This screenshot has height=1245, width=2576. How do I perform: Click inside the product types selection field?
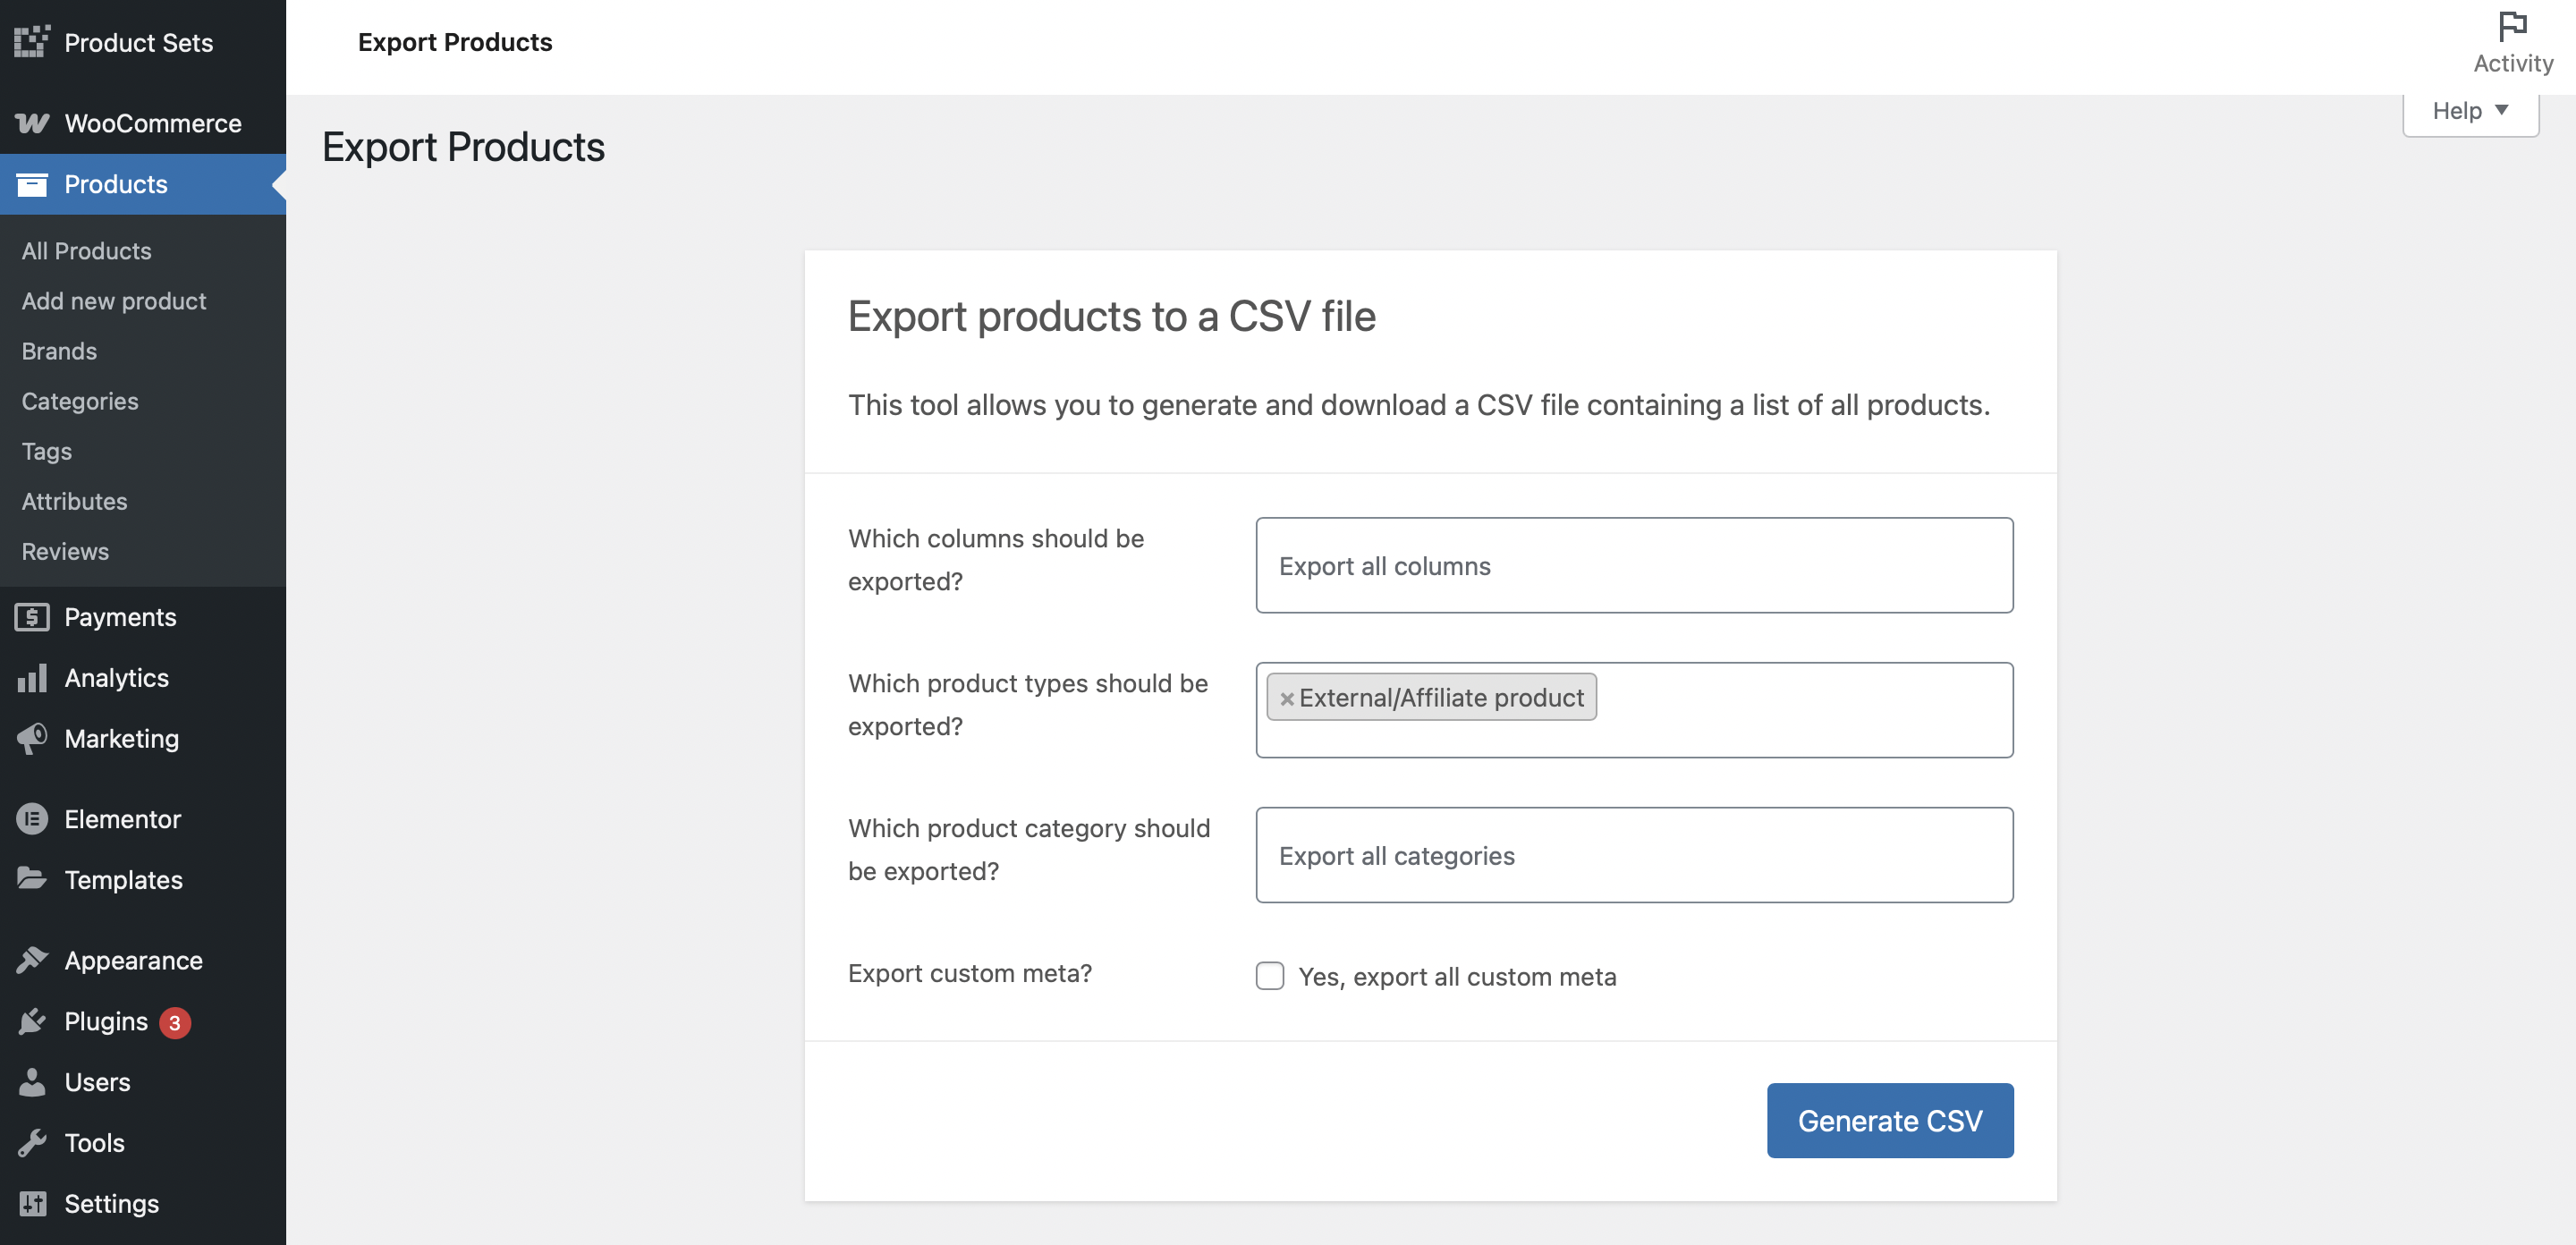[x=1800, y=710]
